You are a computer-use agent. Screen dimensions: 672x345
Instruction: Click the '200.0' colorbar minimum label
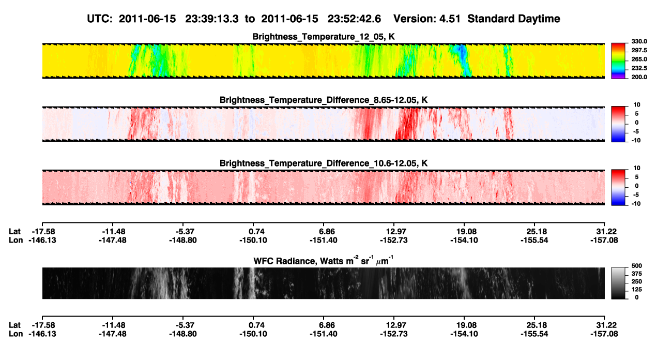pos(638,77)
